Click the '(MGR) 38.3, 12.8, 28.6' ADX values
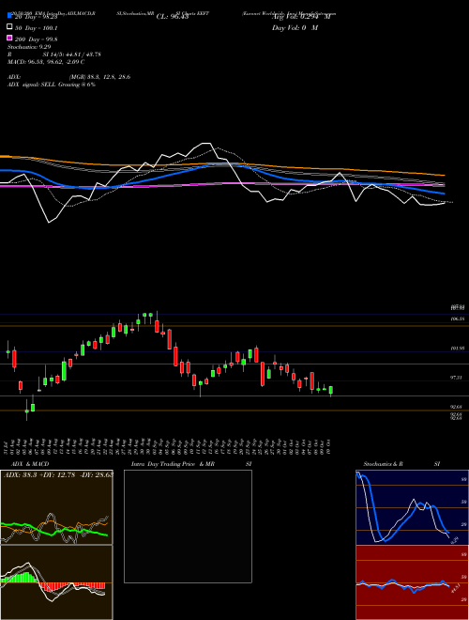The height and width of the screenshot is (620, 469). tap(99, 77)
